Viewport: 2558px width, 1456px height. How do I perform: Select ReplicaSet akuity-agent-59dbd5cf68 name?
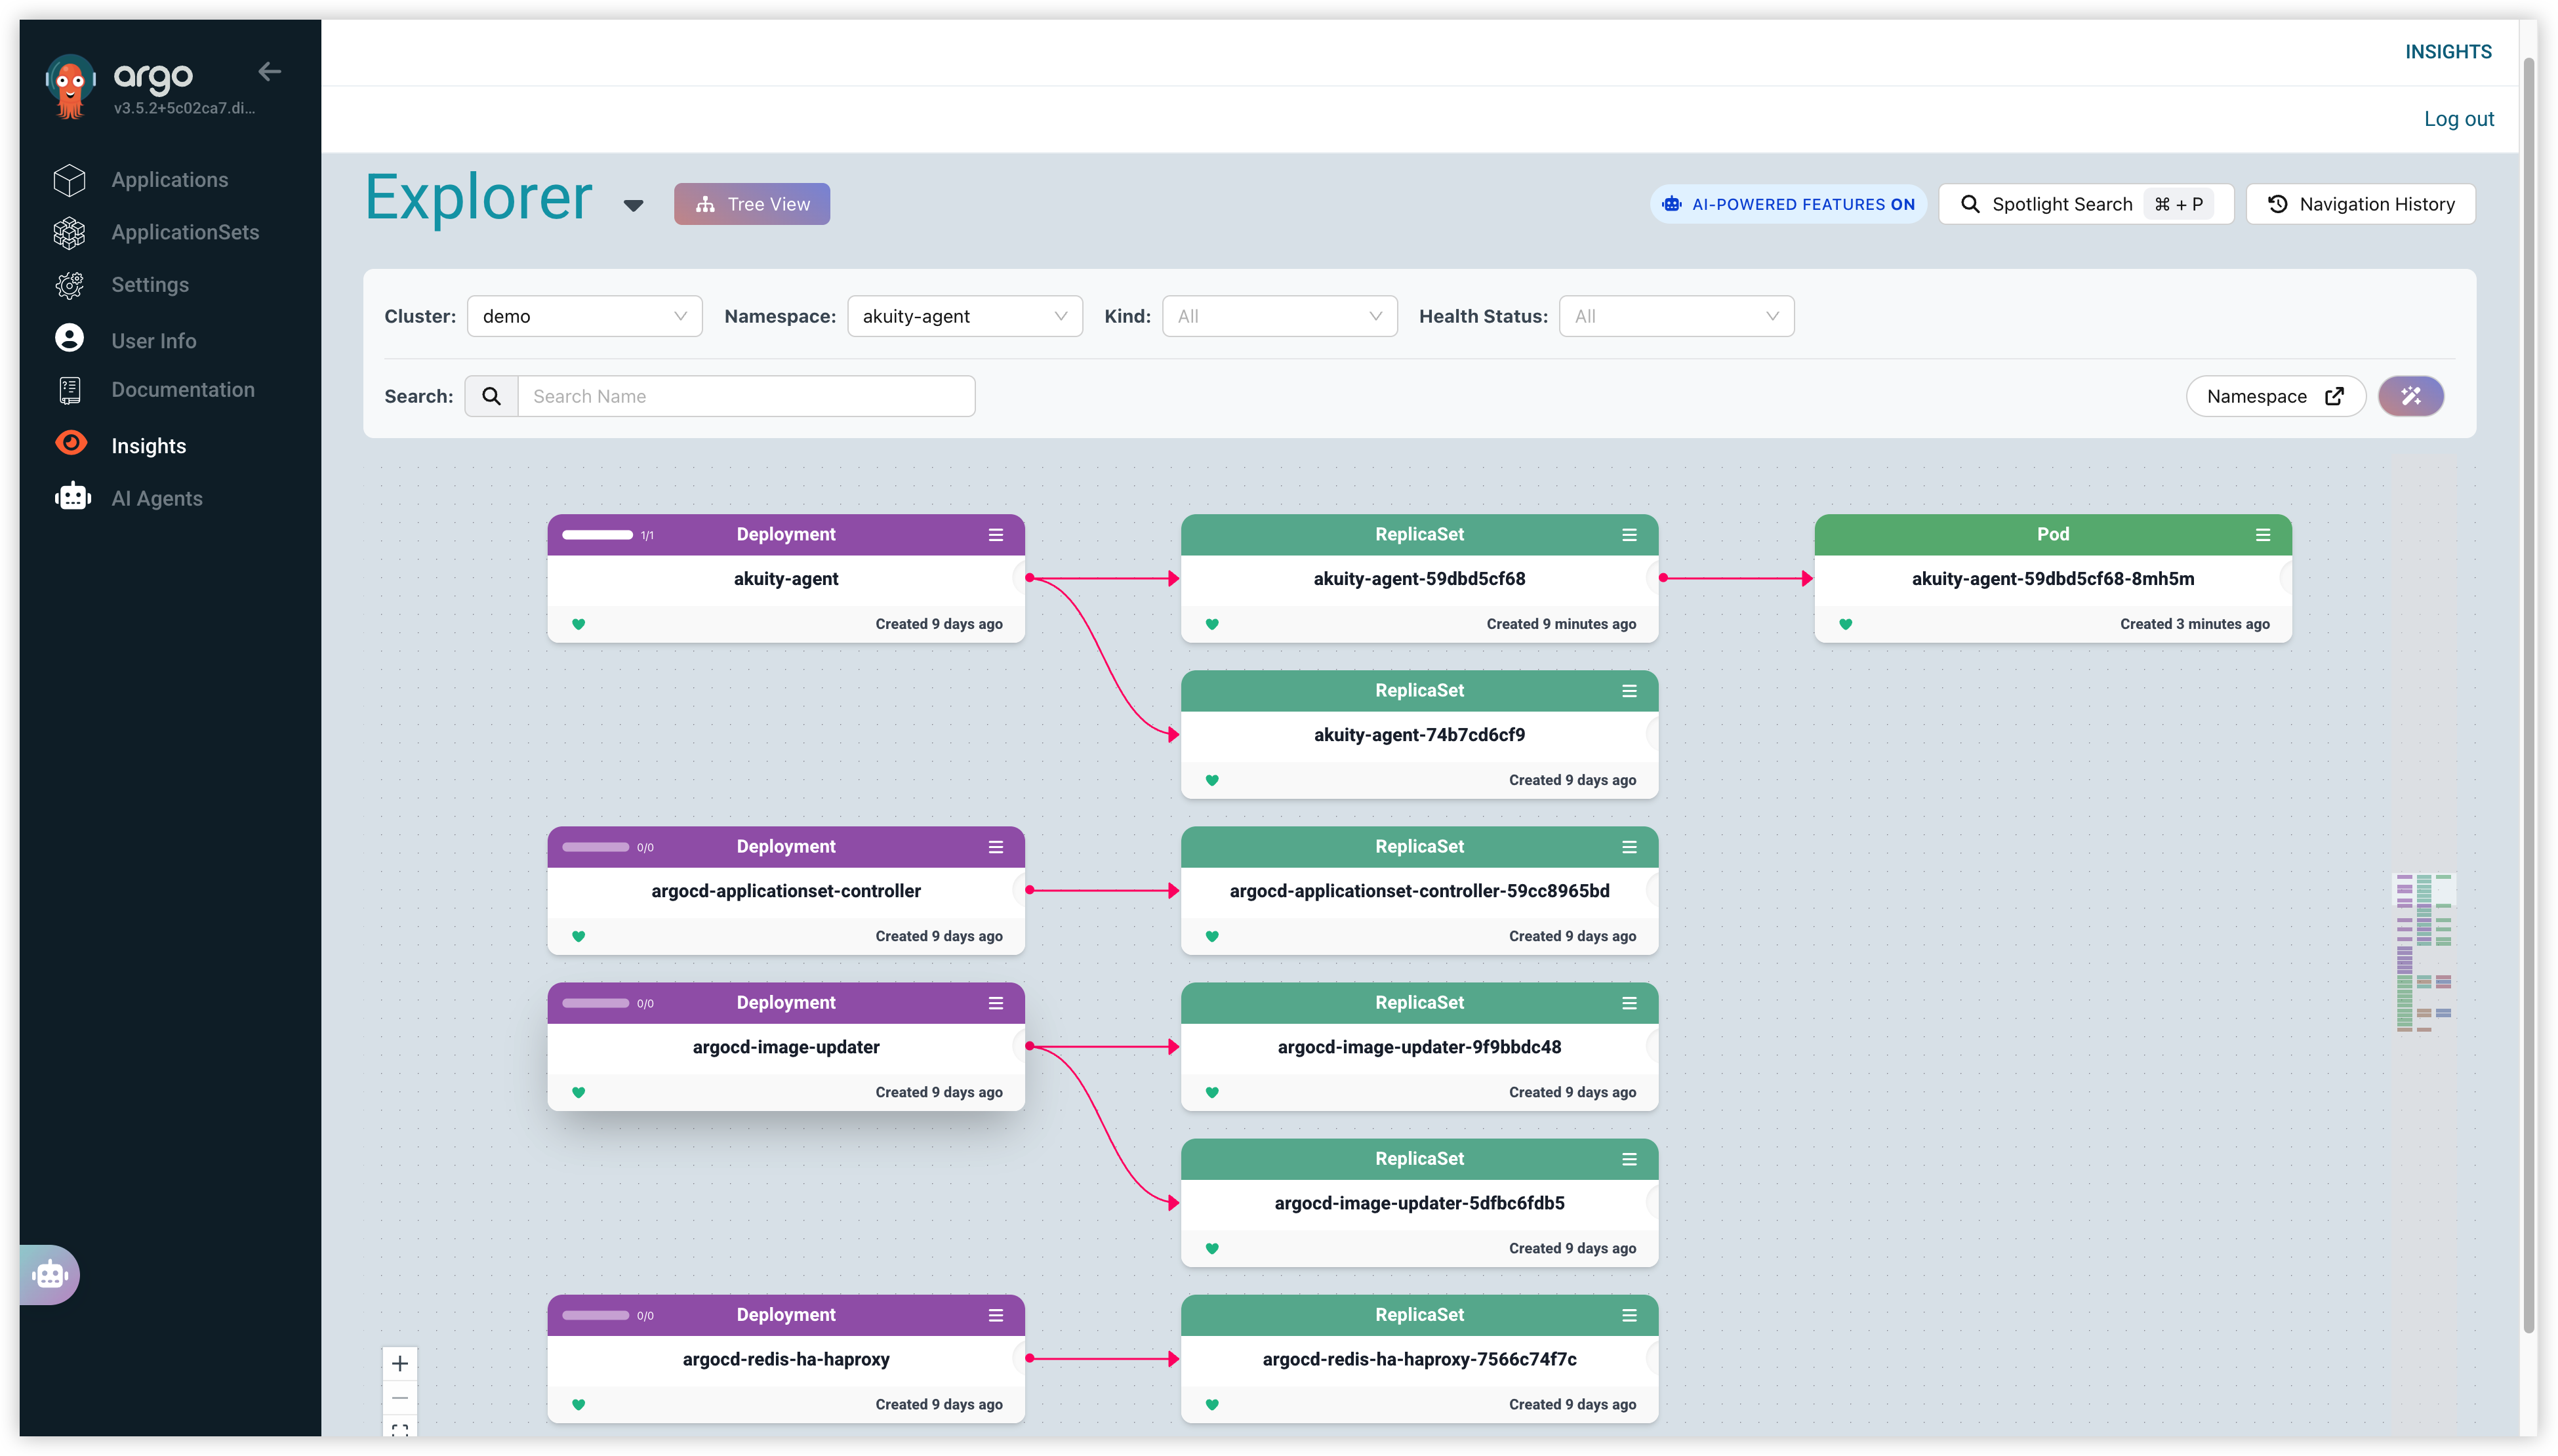(x=1419, y=579)
